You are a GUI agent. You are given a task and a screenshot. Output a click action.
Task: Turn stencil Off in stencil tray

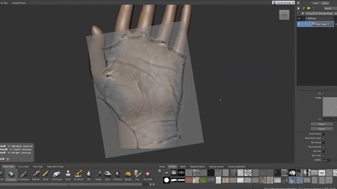166,173
